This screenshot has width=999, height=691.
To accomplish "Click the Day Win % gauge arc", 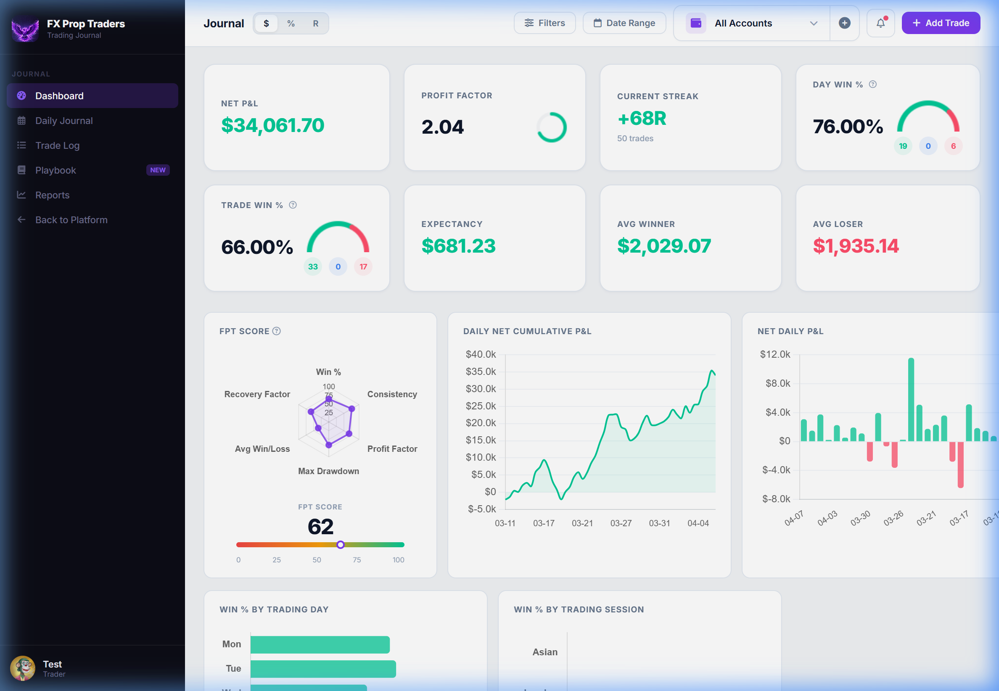I will pos(928,116).
